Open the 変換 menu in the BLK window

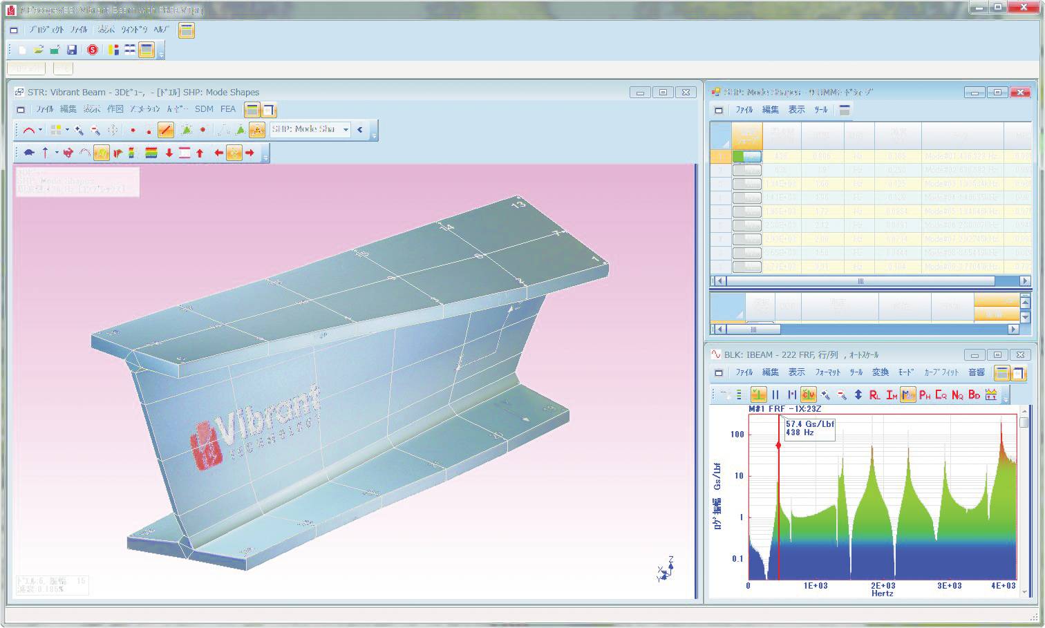880,372
